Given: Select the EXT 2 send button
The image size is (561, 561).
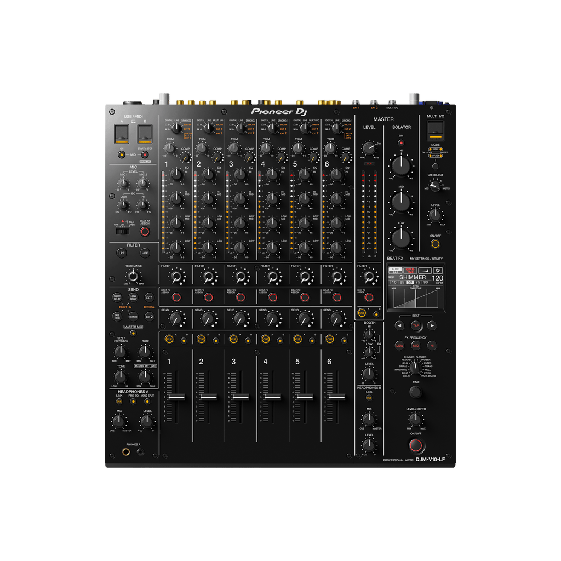Looking at the screenshot, I should click(x=149, y=317).
